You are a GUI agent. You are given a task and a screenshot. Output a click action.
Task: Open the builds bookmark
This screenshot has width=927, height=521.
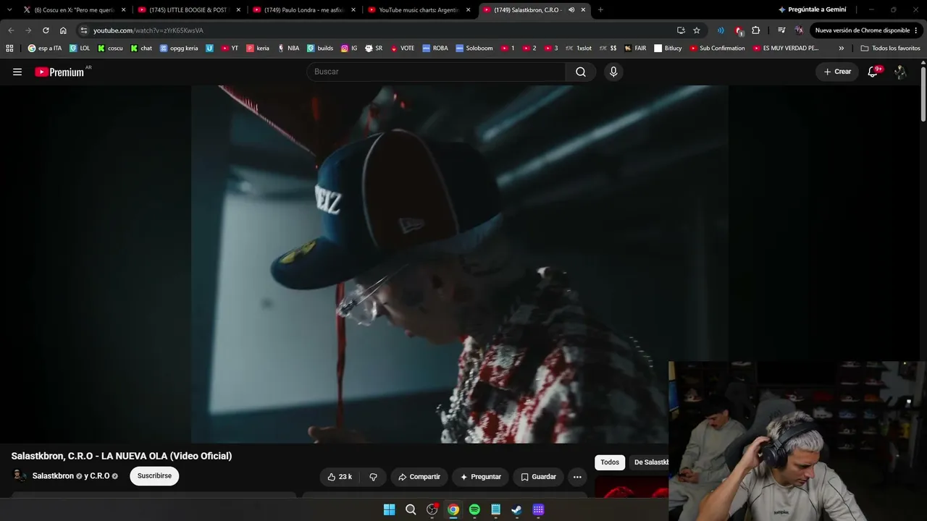320,48
